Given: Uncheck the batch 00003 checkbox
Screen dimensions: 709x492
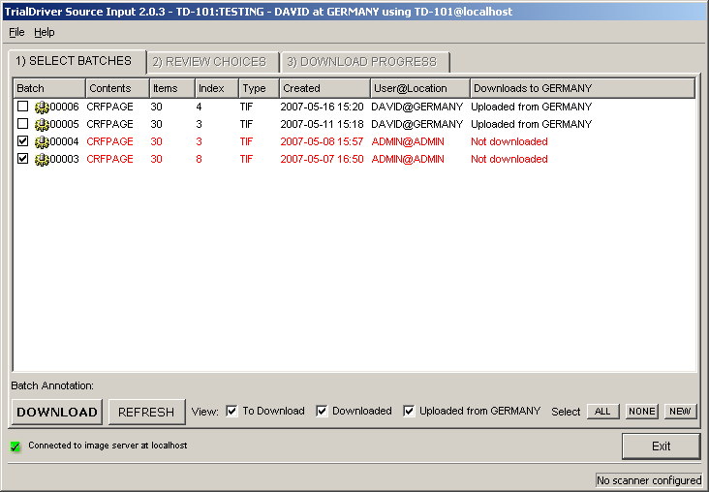Looking at the screenshot, I should 23,160.
